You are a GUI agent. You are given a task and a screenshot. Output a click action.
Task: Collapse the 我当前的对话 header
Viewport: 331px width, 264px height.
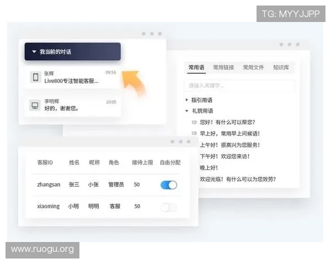tap(73, 52)
